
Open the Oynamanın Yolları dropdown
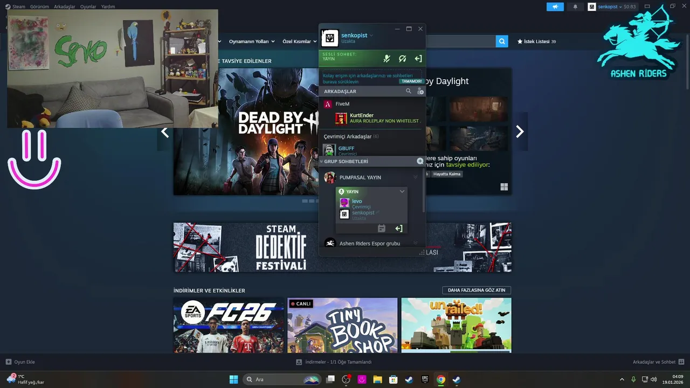252,41
